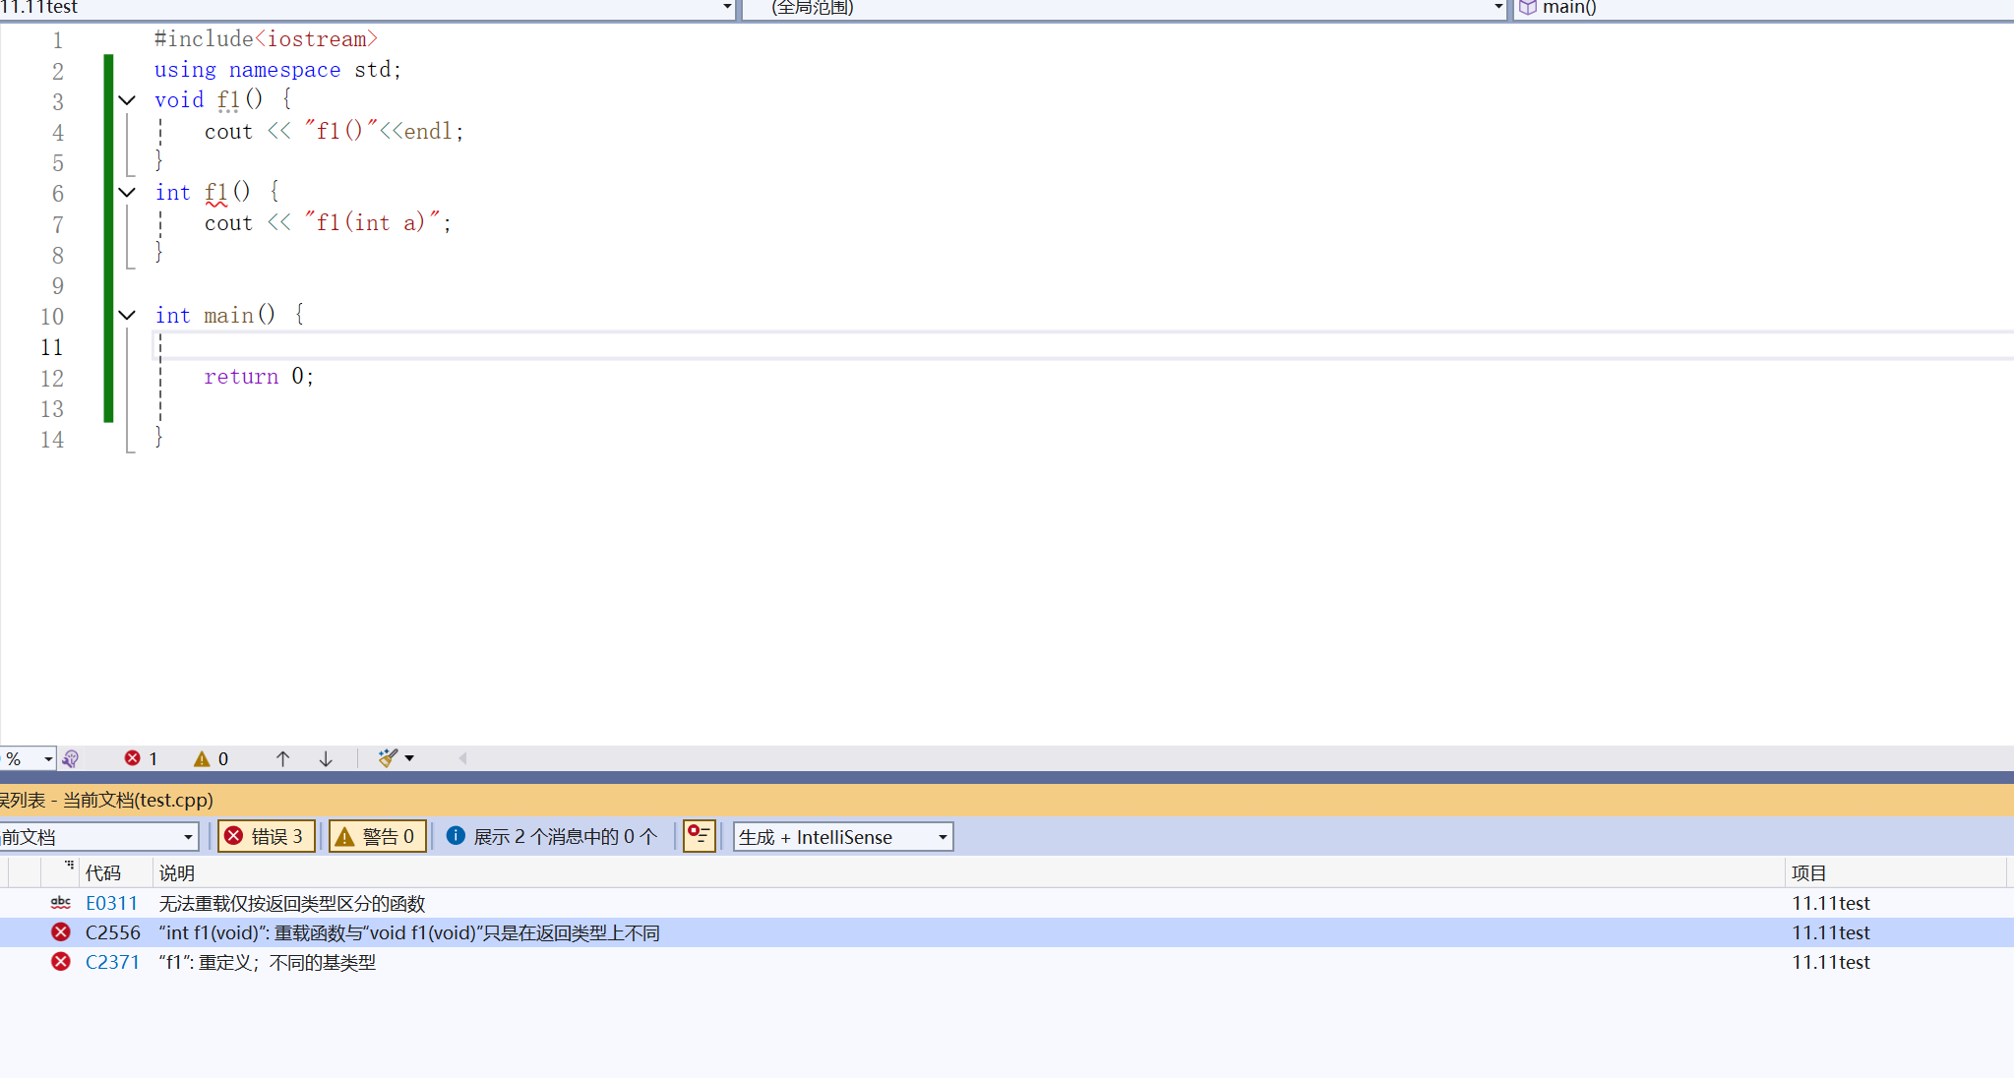Viewport: 2014px width, 1078px height.
Task: Go to the next issue with the down arrow
Action: pos(326,758)
